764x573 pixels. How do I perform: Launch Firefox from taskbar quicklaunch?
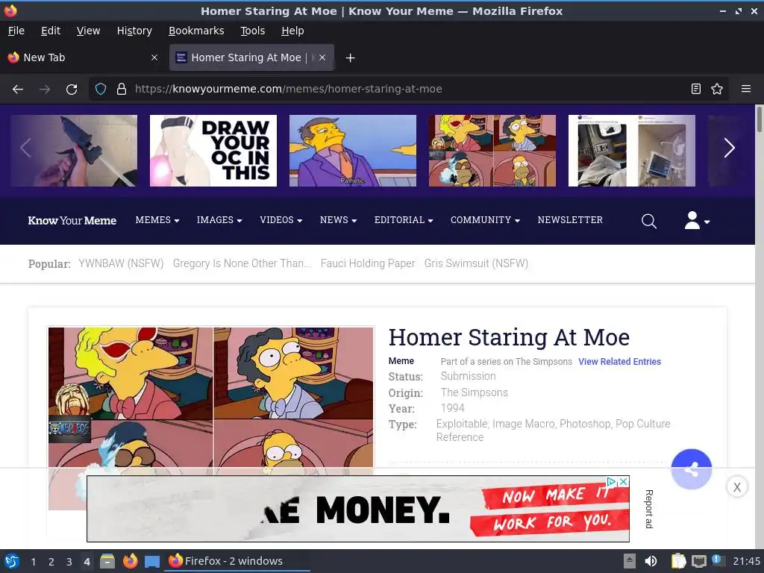(x=130, y=561)
